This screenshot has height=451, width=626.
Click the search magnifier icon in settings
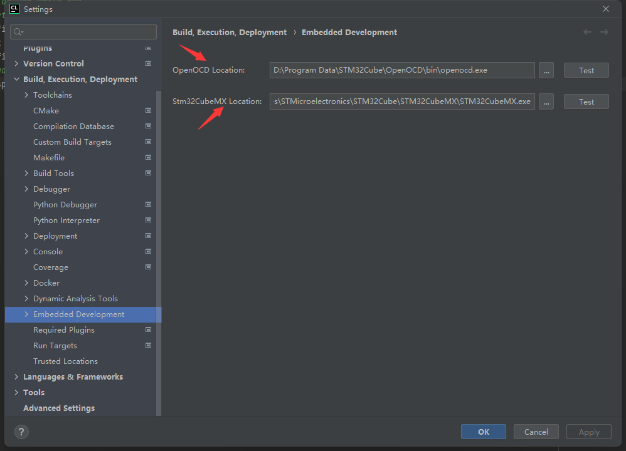18,32
